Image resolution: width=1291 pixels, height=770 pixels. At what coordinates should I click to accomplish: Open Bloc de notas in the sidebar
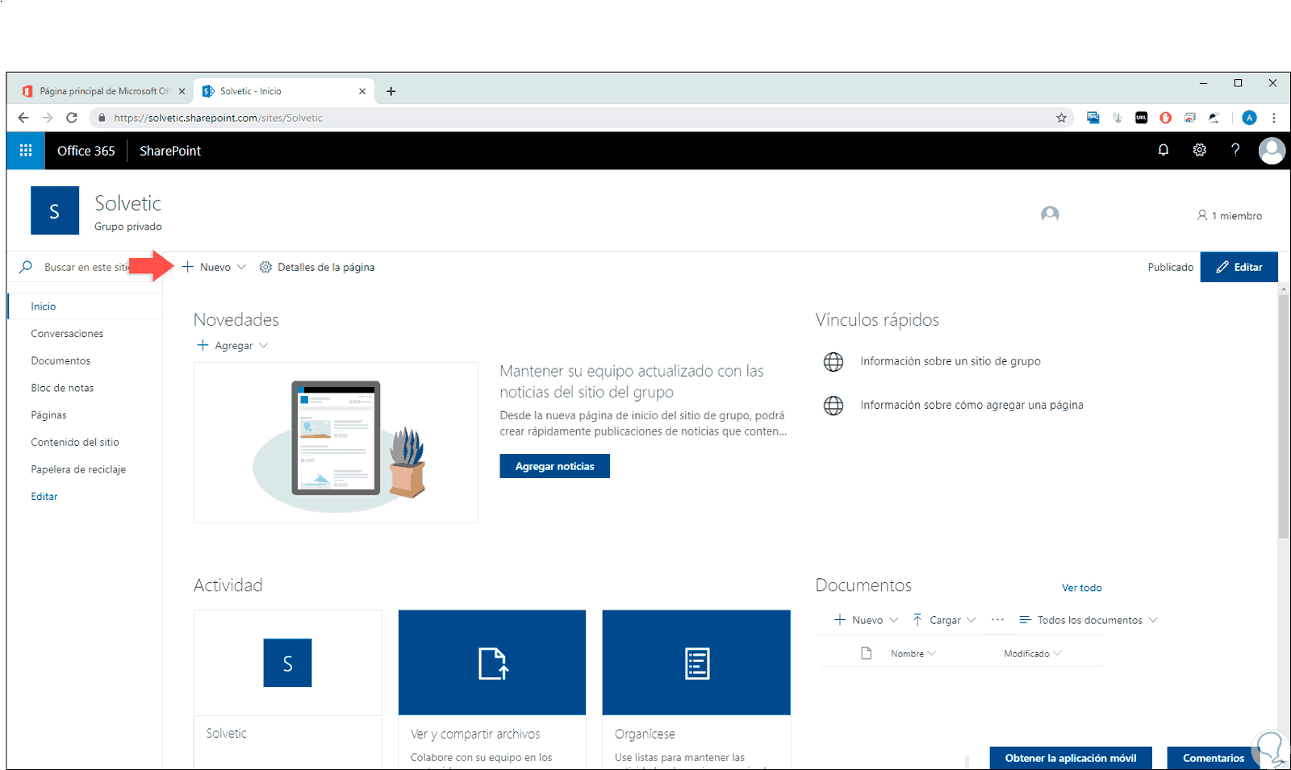tap(62, 388)
